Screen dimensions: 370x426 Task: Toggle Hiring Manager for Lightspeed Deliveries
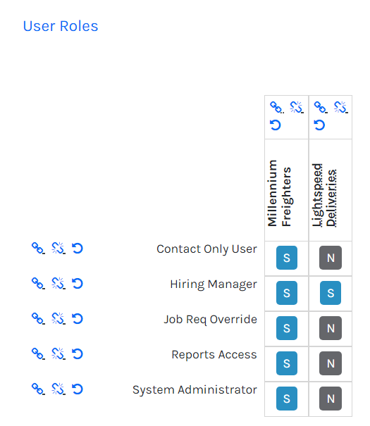point(331,293)
